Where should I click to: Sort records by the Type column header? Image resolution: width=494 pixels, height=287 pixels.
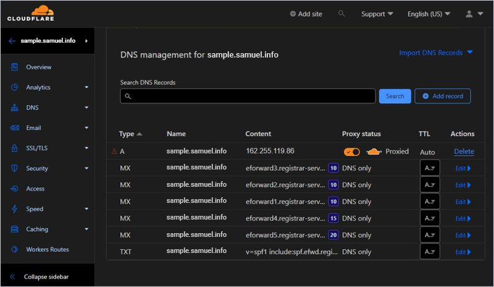pyautogui.click(x=130, y=134)
